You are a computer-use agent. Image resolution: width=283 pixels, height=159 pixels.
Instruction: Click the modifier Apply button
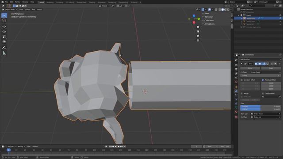pos(250,68)
